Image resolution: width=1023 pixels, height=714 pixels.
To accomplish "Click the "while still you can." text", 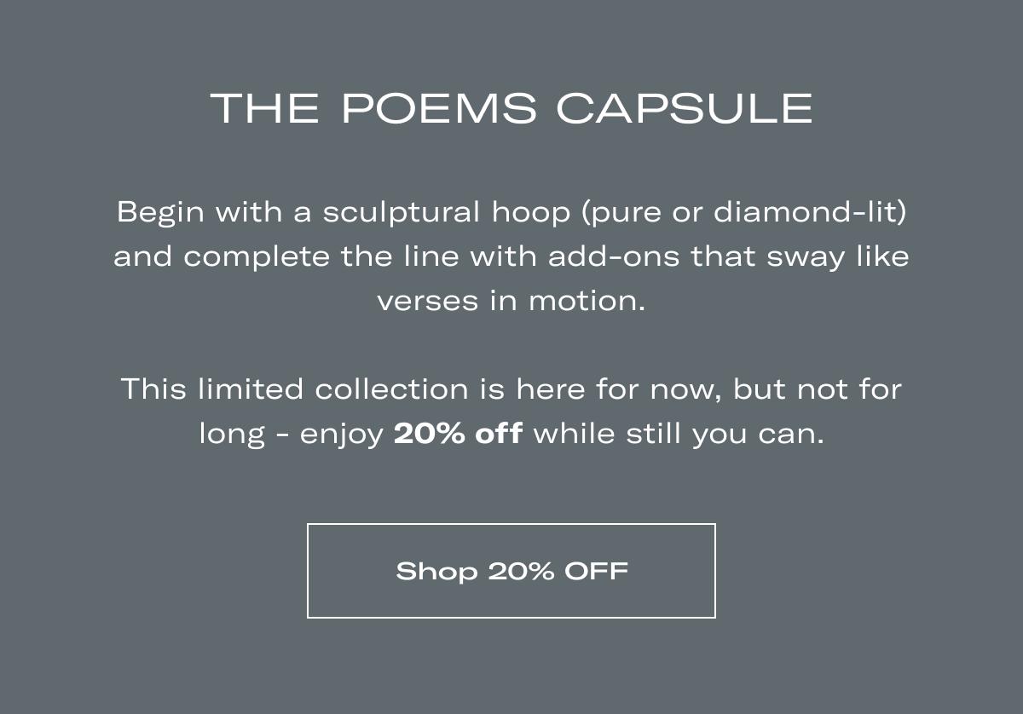I will pyautogui.click(x=679, y=434).
